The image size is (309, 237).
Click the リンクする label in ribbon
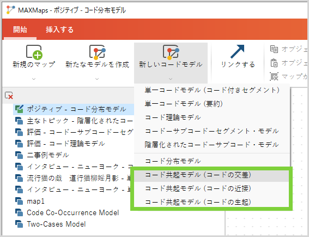click(x=238, y=64)
